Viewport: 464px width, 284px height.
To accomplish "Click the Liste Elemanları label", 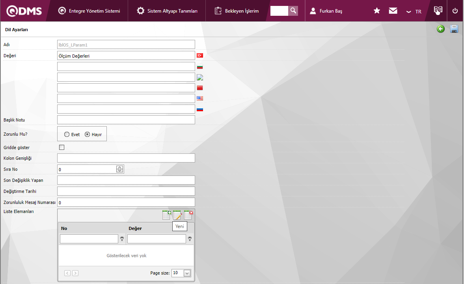I will tap(19, 211).
